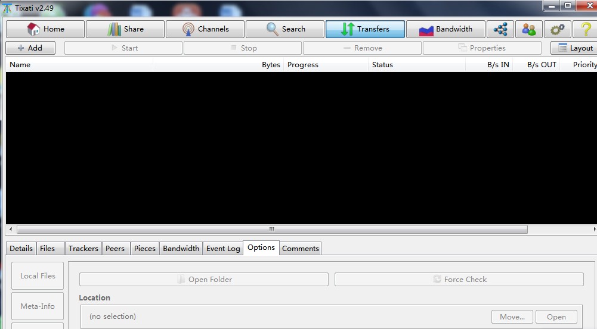Click the Force Check button
597x329 pixels.
459,279
